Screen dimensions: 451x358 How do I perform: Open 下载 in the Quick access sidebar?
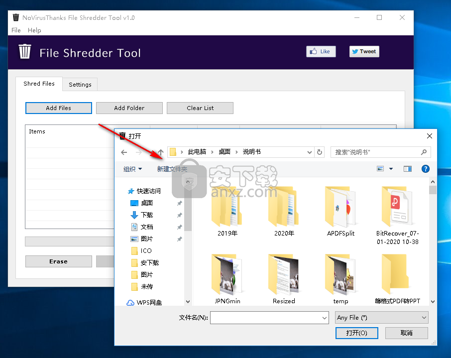pos(147,215)
